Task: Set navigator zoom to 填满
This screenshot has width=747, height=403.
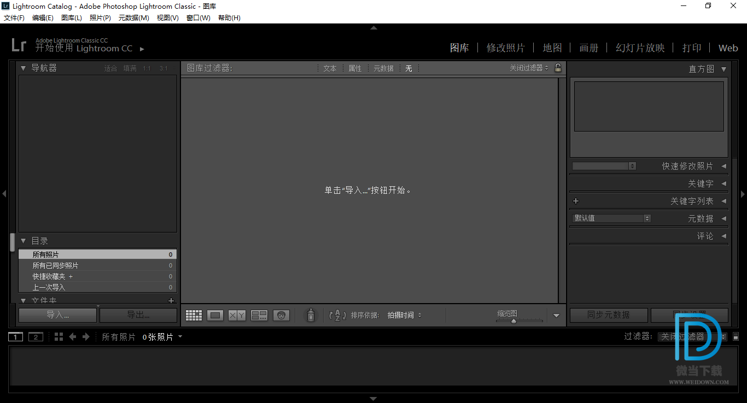Action: 130,68
